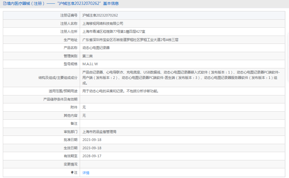Open the 详情 details link

86,173
